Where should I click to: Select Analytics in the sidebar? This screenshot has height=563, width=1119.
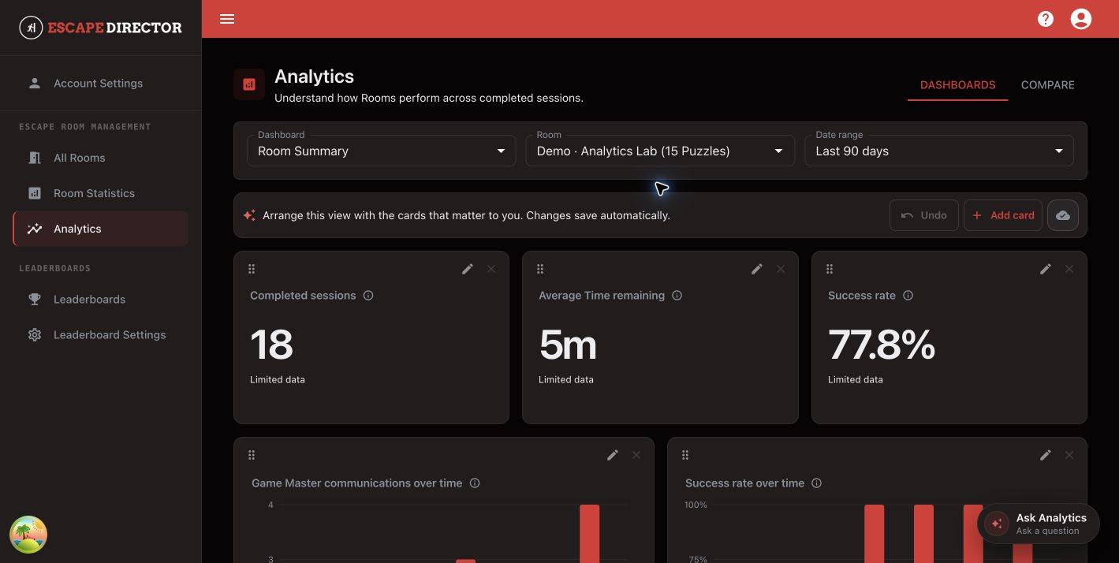pyautogui.click(x=101, y=229)
